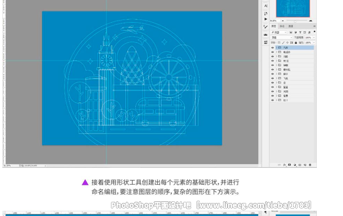Switch to the Paths tab
Image resolution: width=343 pixels, height=216 pixels.
tap(282, 26)
